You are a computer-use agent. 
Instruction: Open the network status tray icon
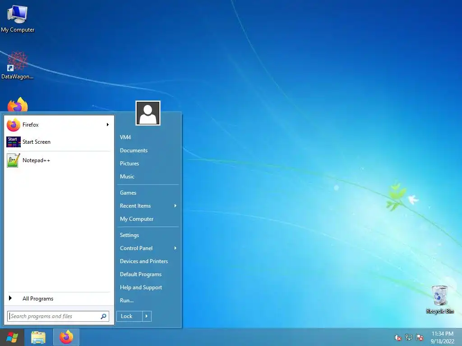coord(409,337)
